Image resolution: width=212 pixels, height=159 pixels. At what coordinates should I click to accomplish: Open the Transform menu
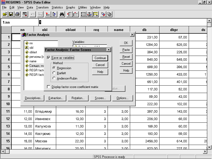[42, 7]
